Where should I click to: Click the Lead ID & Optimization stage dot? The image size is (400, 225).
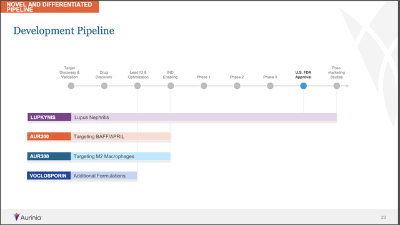pos(137,86)
